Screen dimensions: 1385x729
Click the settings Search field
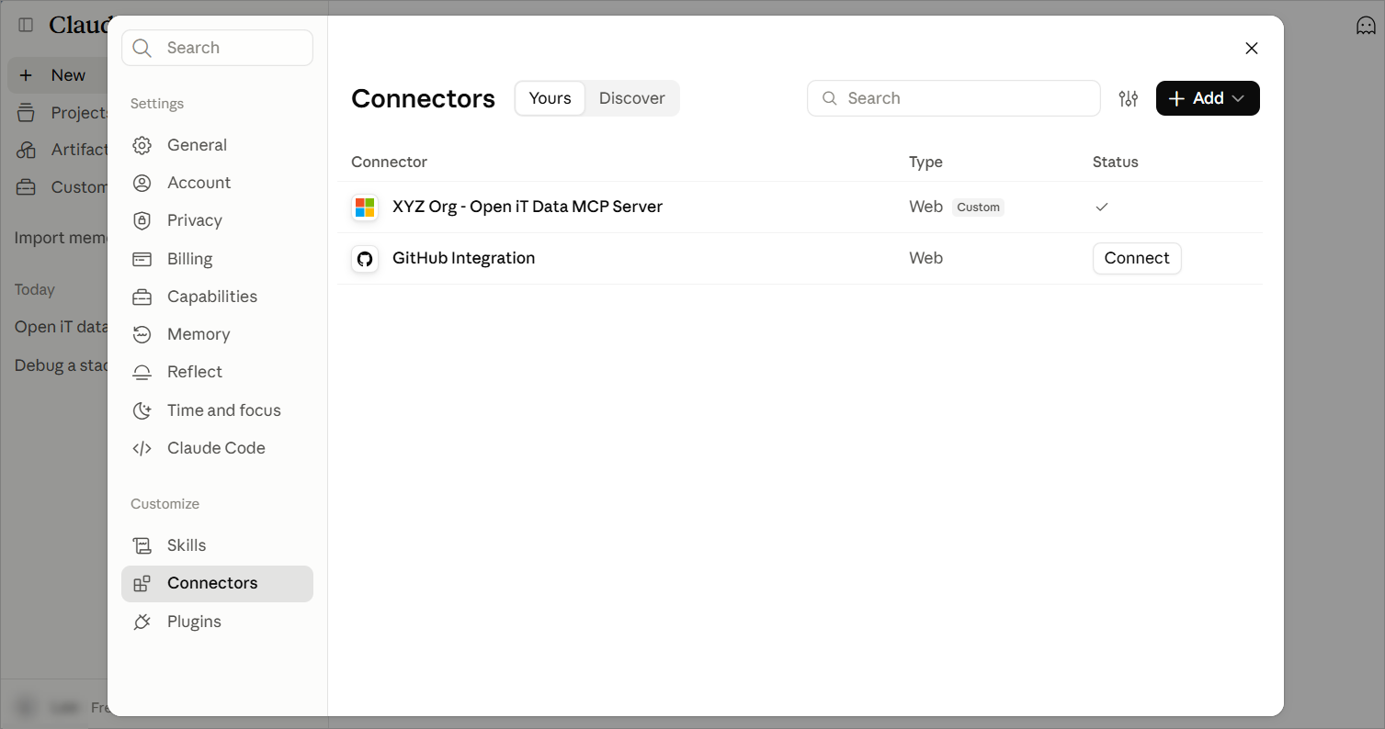pos(217,48)
